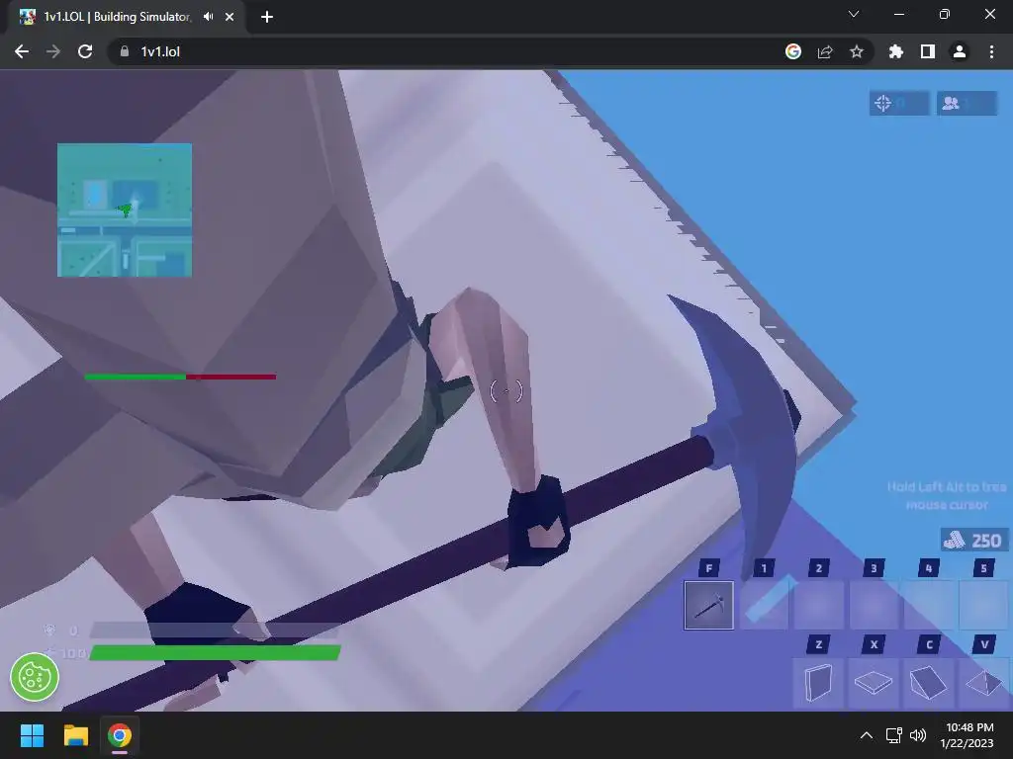The image size is (1013, 759).
Task: Go forward in browser history
Action: (53, 51)
